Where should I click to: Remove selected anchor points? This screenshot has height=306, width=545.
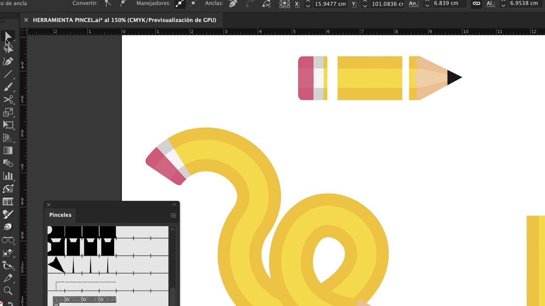pyautogui.click(x=233, y=3)
